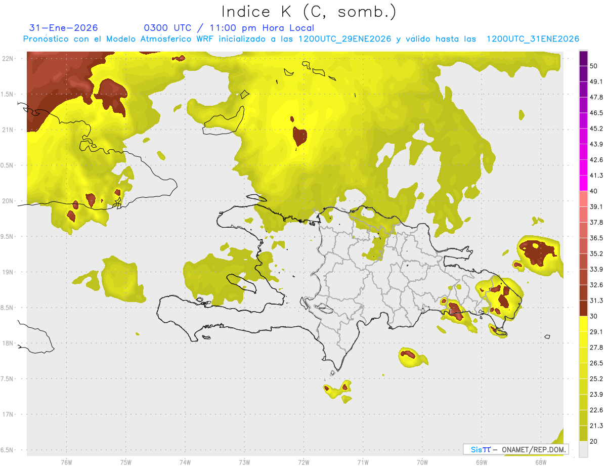Click the 'Indice K (C, somb.)' chart title
This screenshot has height=469, width=607.
point(309,11)
